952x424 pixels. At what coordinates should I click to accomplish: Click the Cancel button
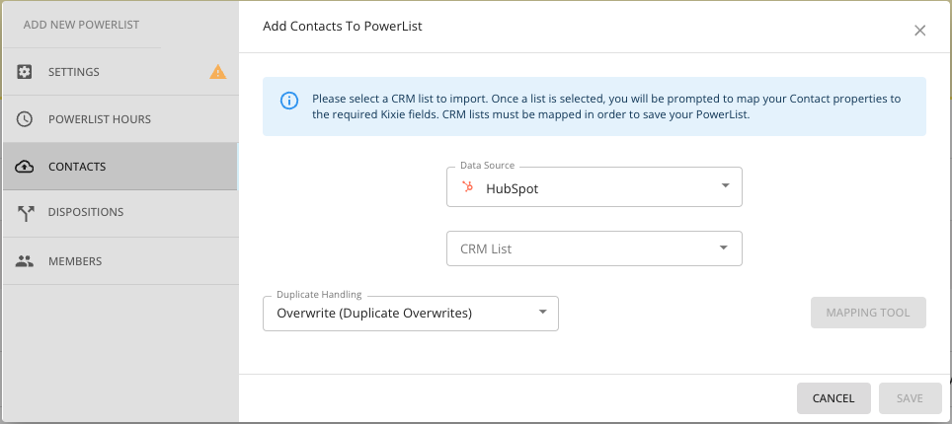tap(833, 398)
